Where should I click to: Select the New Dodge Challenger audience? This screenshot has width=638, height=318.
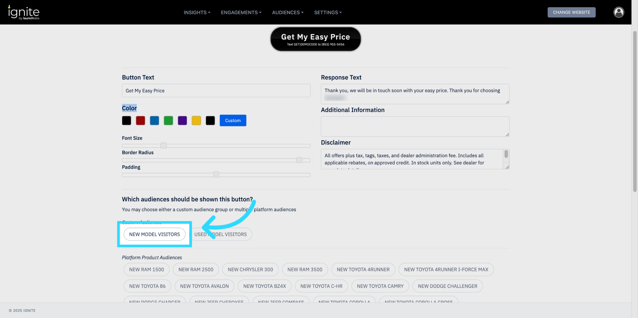pos(448,286)
